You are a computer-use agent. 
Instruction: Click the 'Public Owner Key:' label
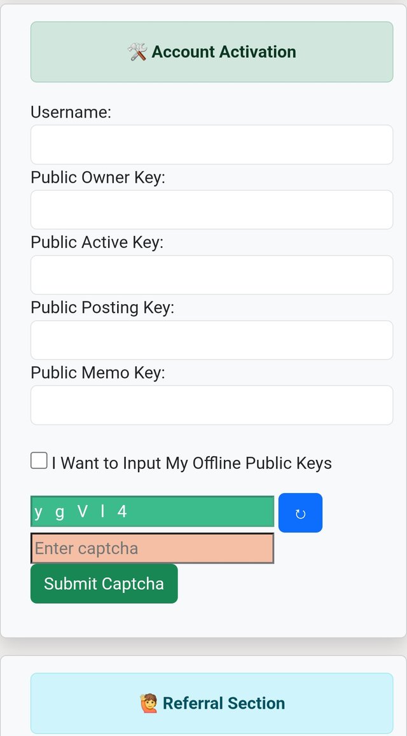click(98, 178)
